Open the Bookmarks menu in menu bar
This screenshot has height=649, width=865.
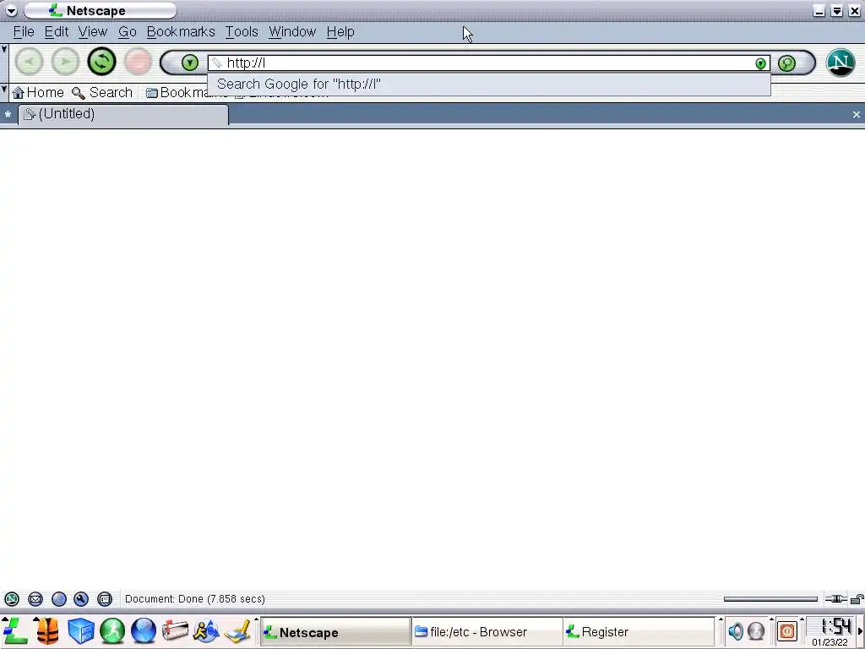point(181,32)
